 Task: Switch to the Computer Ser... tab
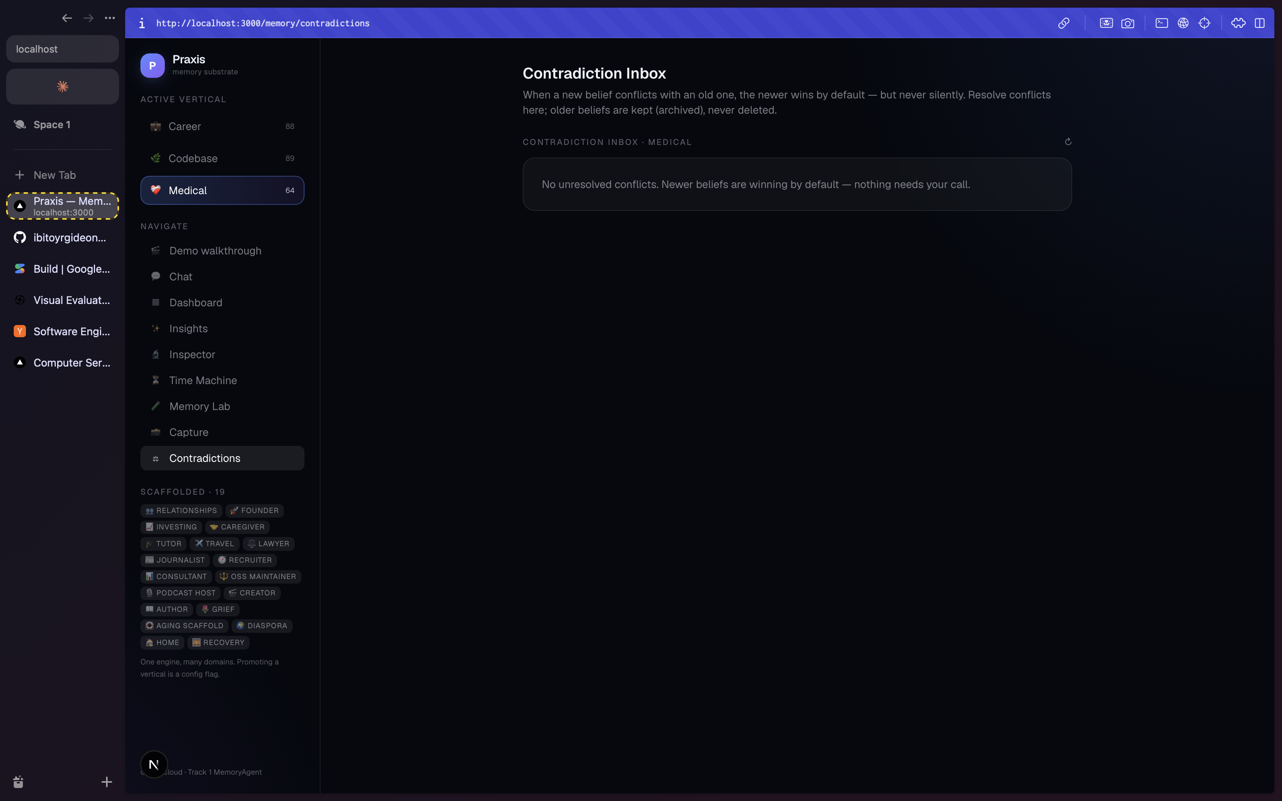63,362
